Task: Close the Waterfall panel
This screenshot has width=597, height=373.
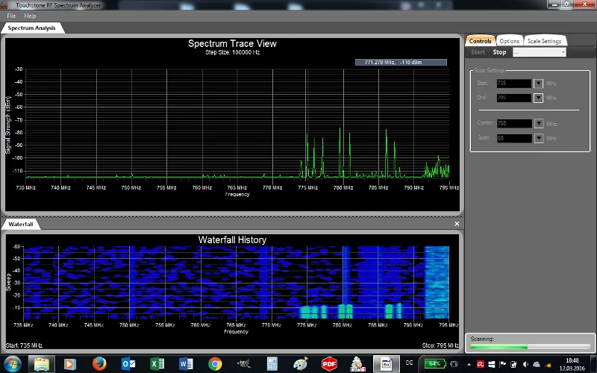Action: click(457, 224)
